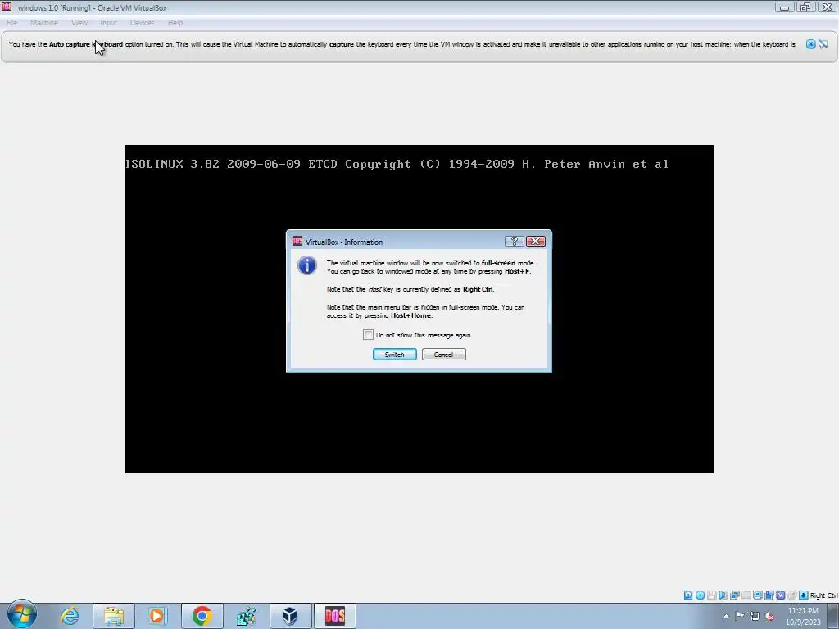Click the network tray icon
This screenshot has height=629, width=839.
(x=755, y=616)
